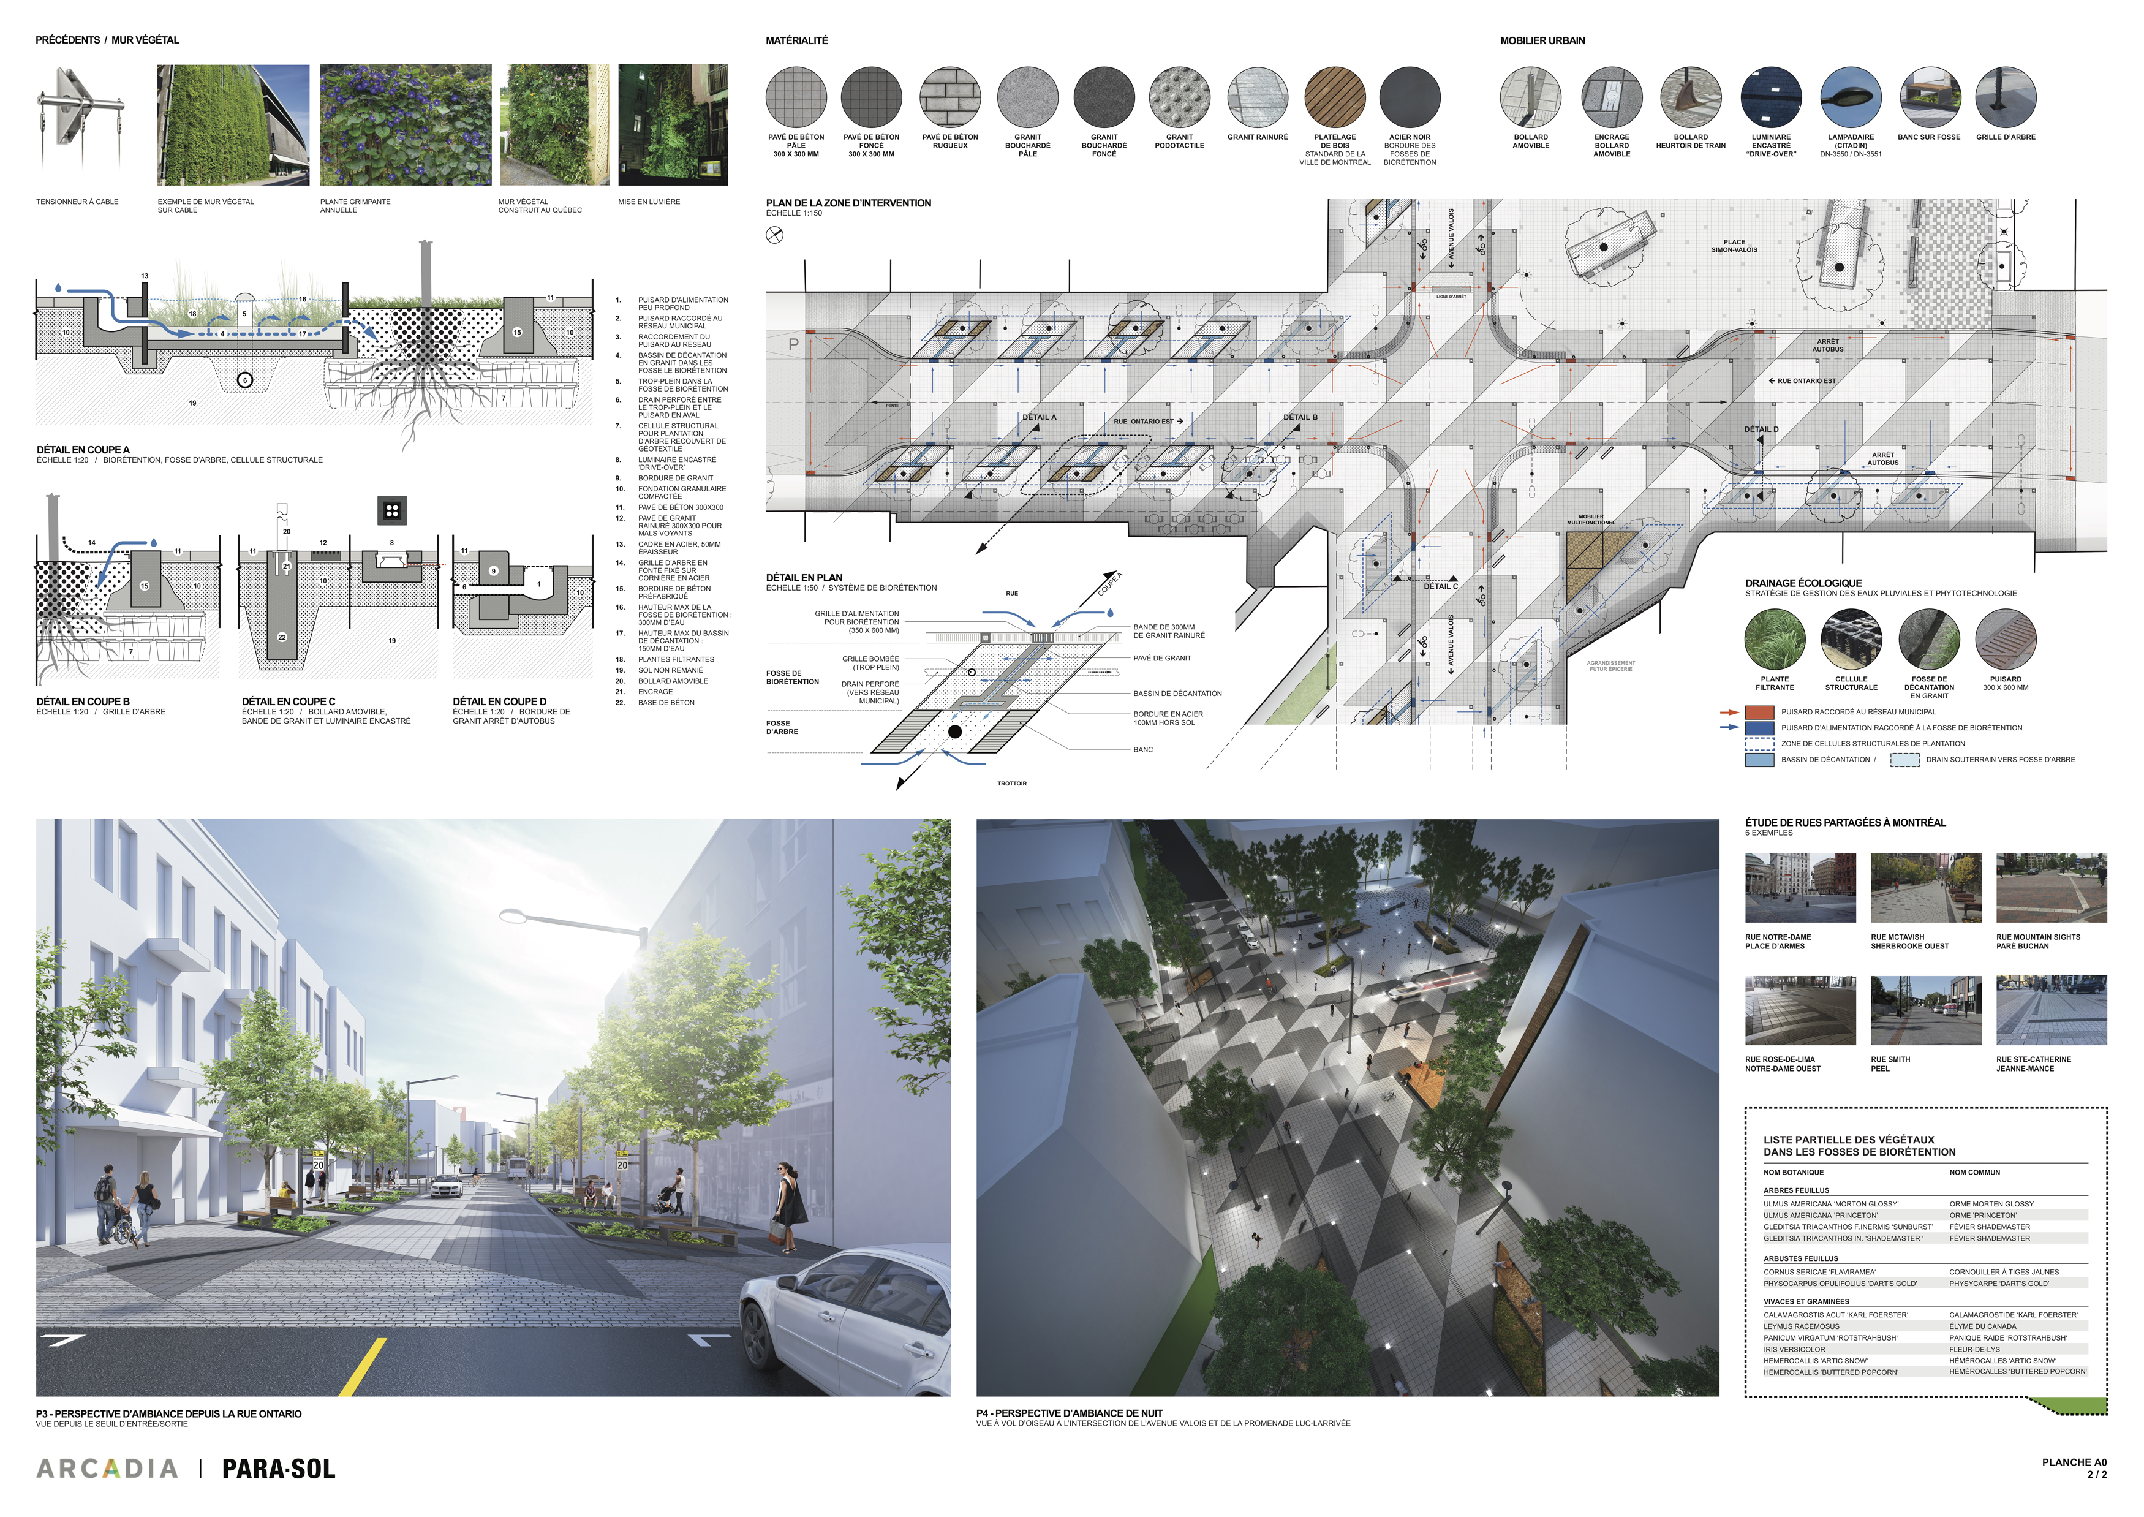Image resolution: width=2144 pixels, height=1517 pixels.
Task: Select the Citadin lamppost circle image
Action: [1851, 97]
